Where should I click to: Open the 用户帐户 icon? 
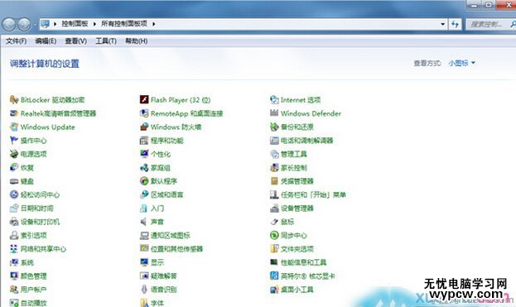[x=14, y=290]
